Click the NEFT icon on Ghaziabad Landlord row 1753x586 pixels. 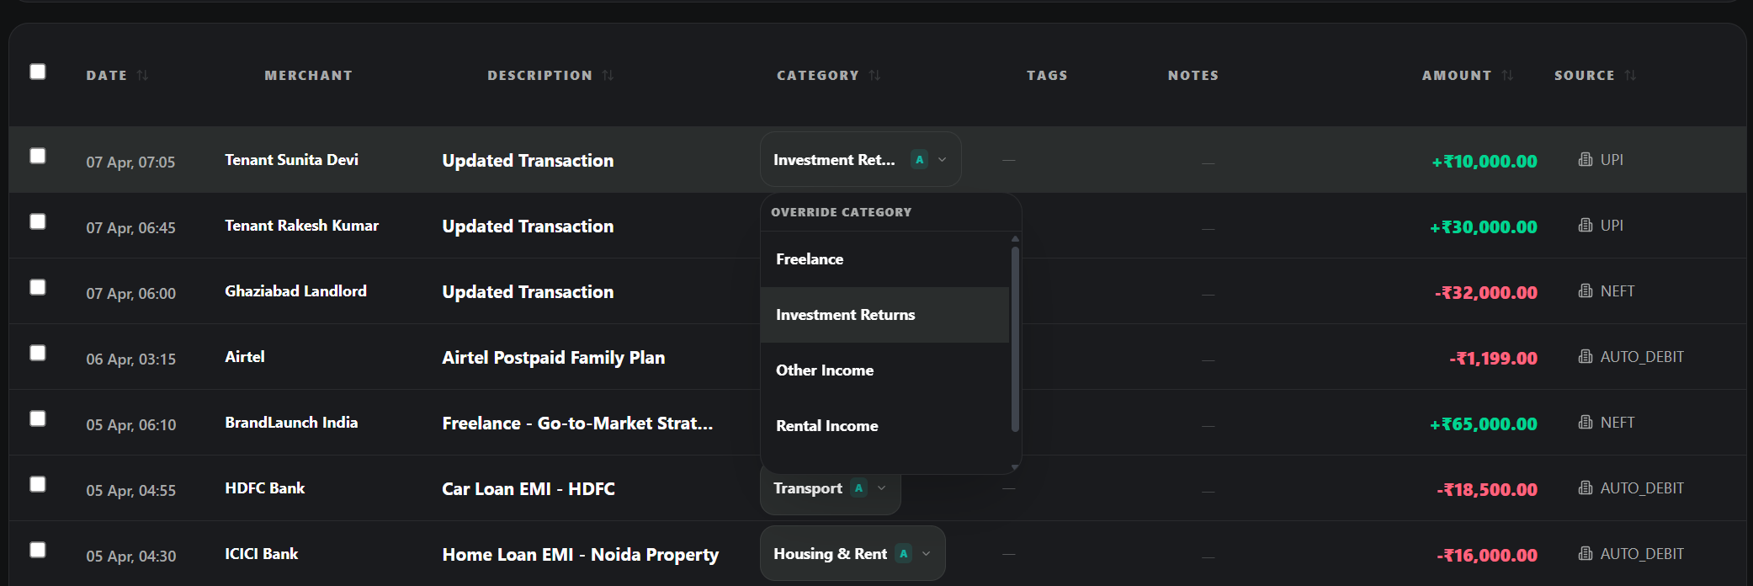tap(1586, 291)
